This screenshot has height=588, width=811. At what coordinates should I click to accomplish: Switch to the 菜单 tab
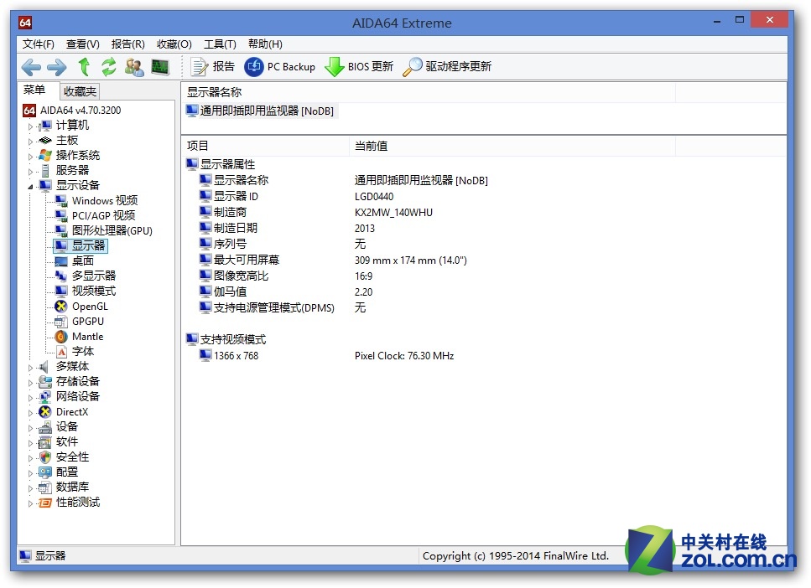coord(34,90)
